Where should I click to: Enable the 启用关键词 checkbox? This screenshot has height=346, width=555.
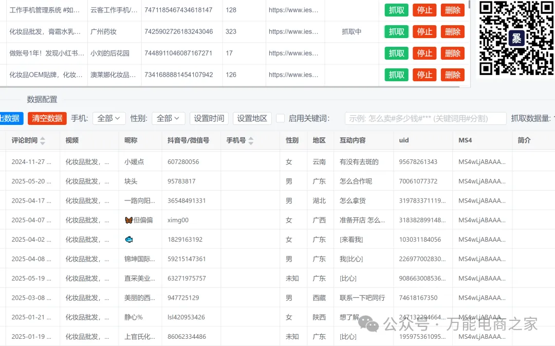pos(280,118)
